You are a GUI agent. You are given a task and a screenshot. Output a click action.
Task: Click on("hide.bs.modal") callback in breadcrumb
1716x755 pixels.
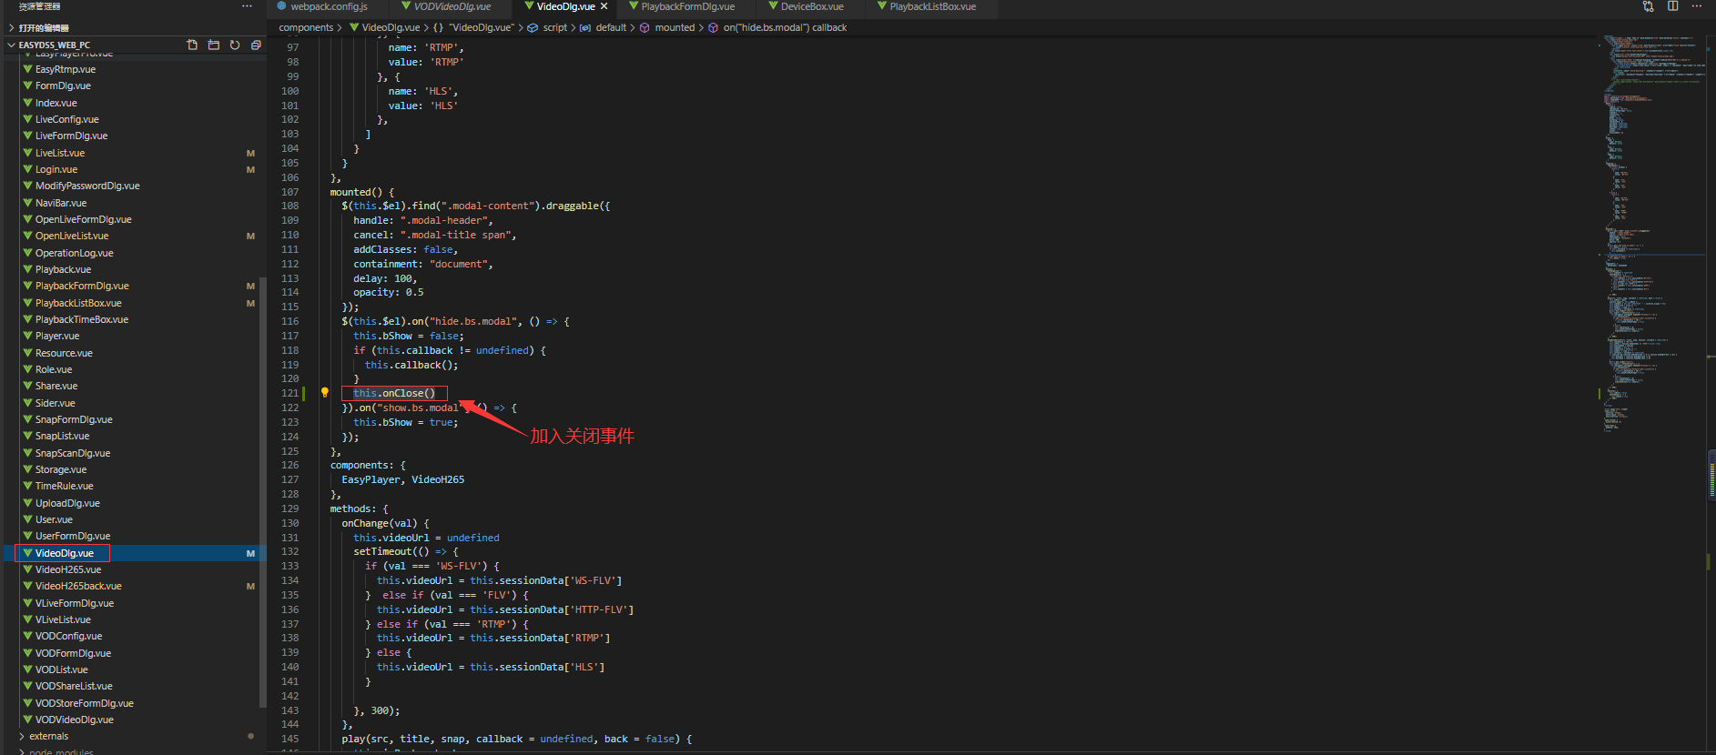pos(785,27)
